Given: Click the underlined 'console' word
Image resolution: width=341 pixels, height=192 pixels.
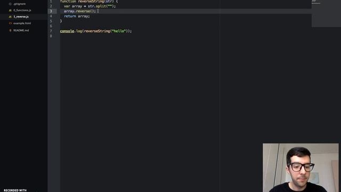Looking at the screenshot, I should coord(67,31).
